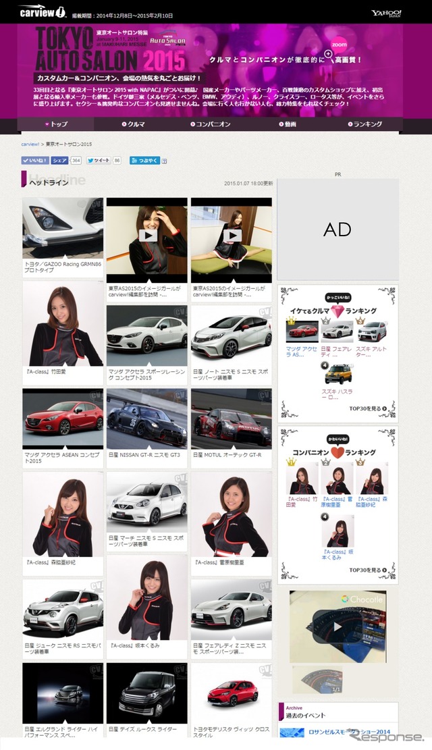Open rank 4 スズキ ハスラー car ranking item
The image size is (432, 750).
[337, 373]
